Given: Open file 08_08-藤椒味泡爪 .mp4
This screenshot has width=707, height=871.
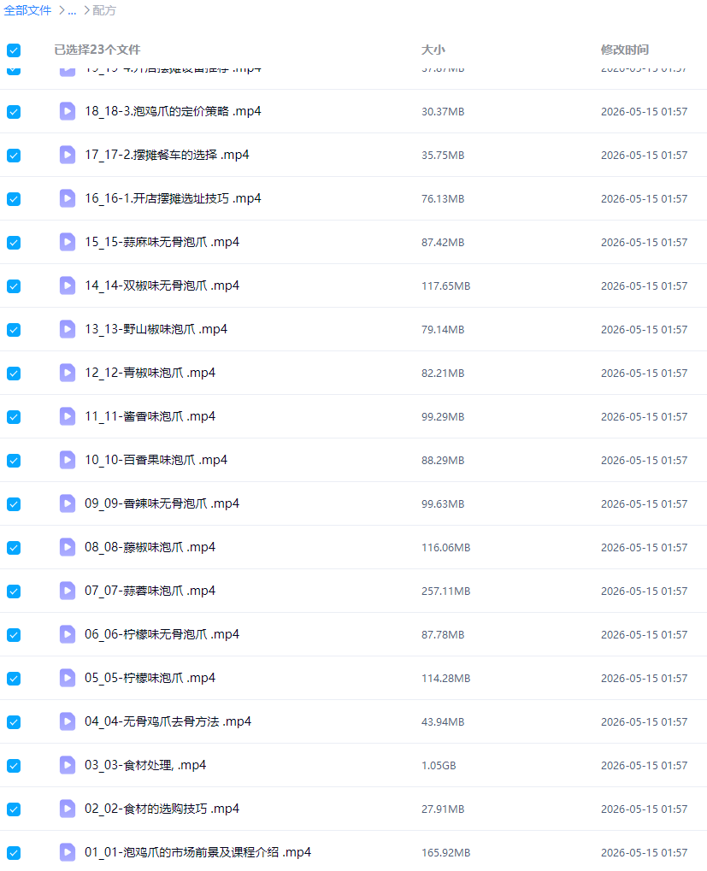Looking at the screenshot, I should [x=150, y=547].
